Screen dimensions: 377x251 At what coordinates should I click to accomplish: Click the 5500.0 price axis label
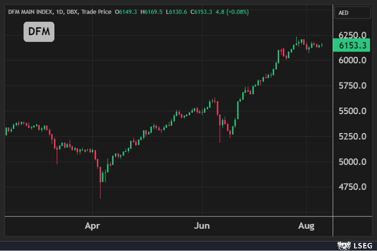click(352, 111)
